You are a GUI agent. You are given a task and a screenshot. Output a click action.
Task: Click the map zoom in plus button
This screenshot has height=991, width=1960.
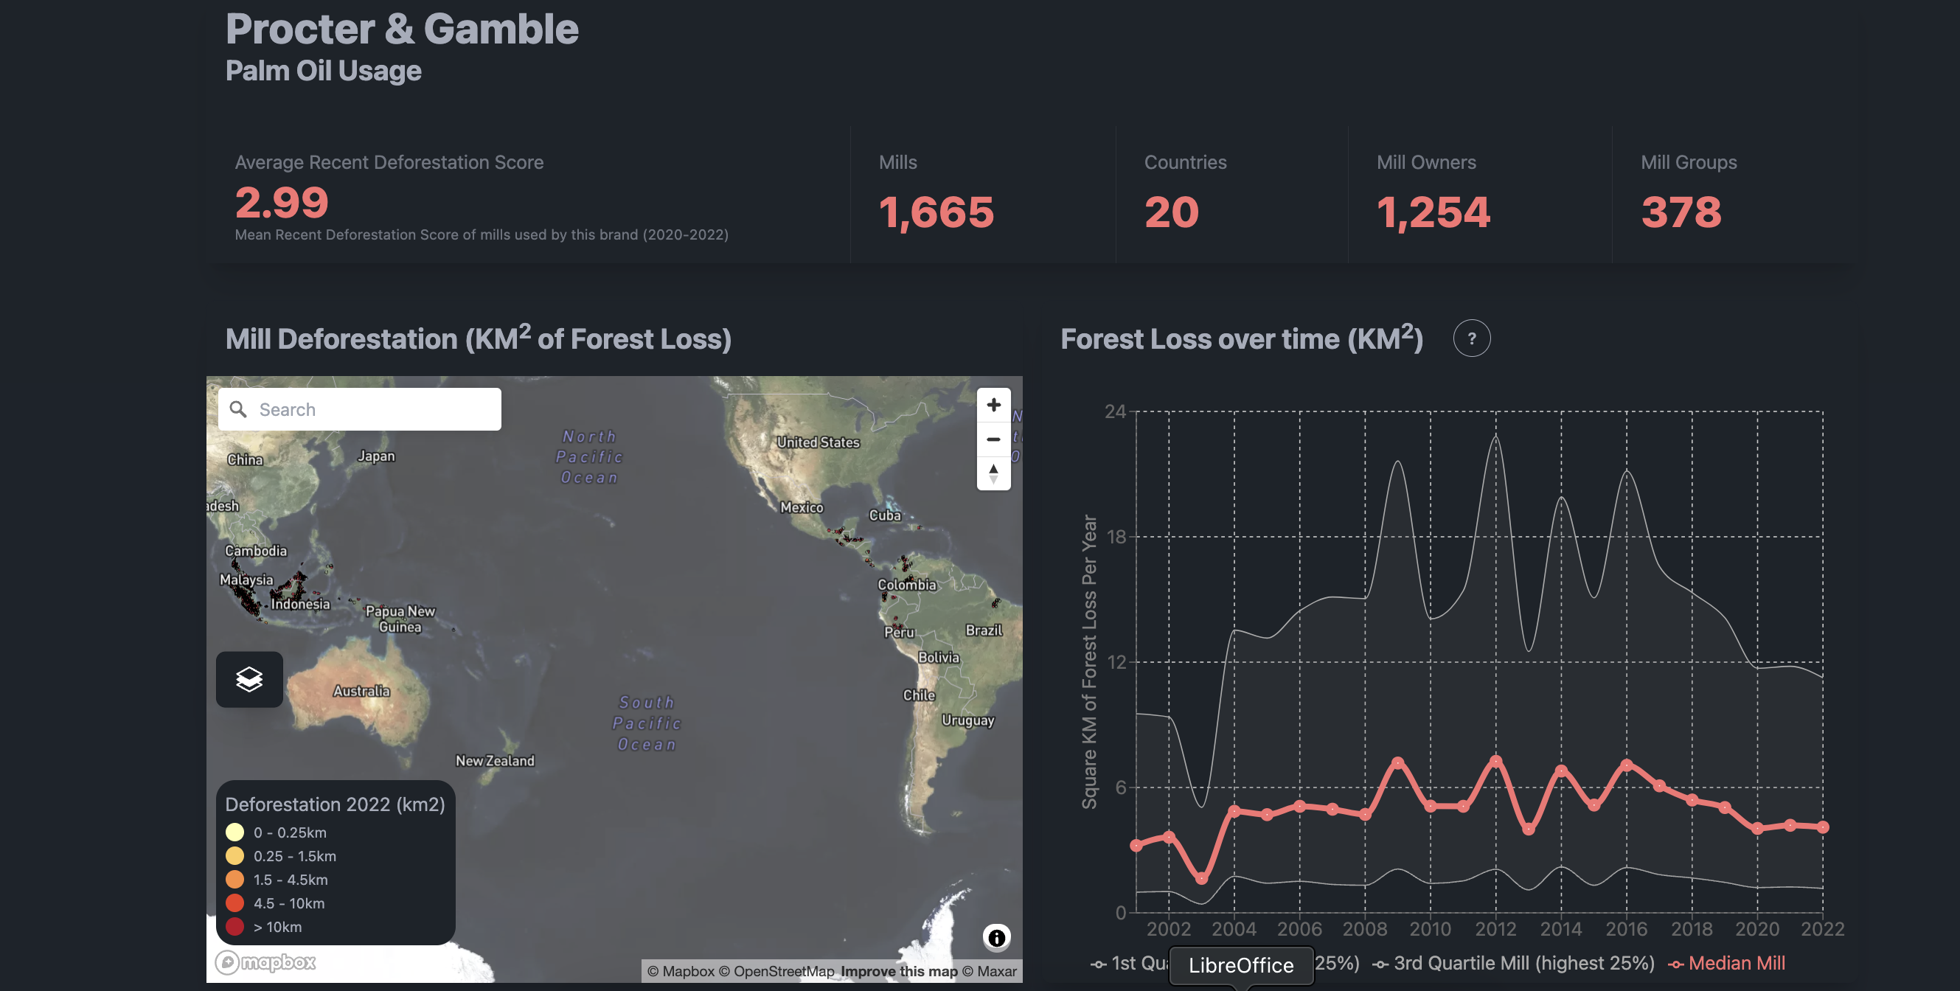tap(993, 405)
